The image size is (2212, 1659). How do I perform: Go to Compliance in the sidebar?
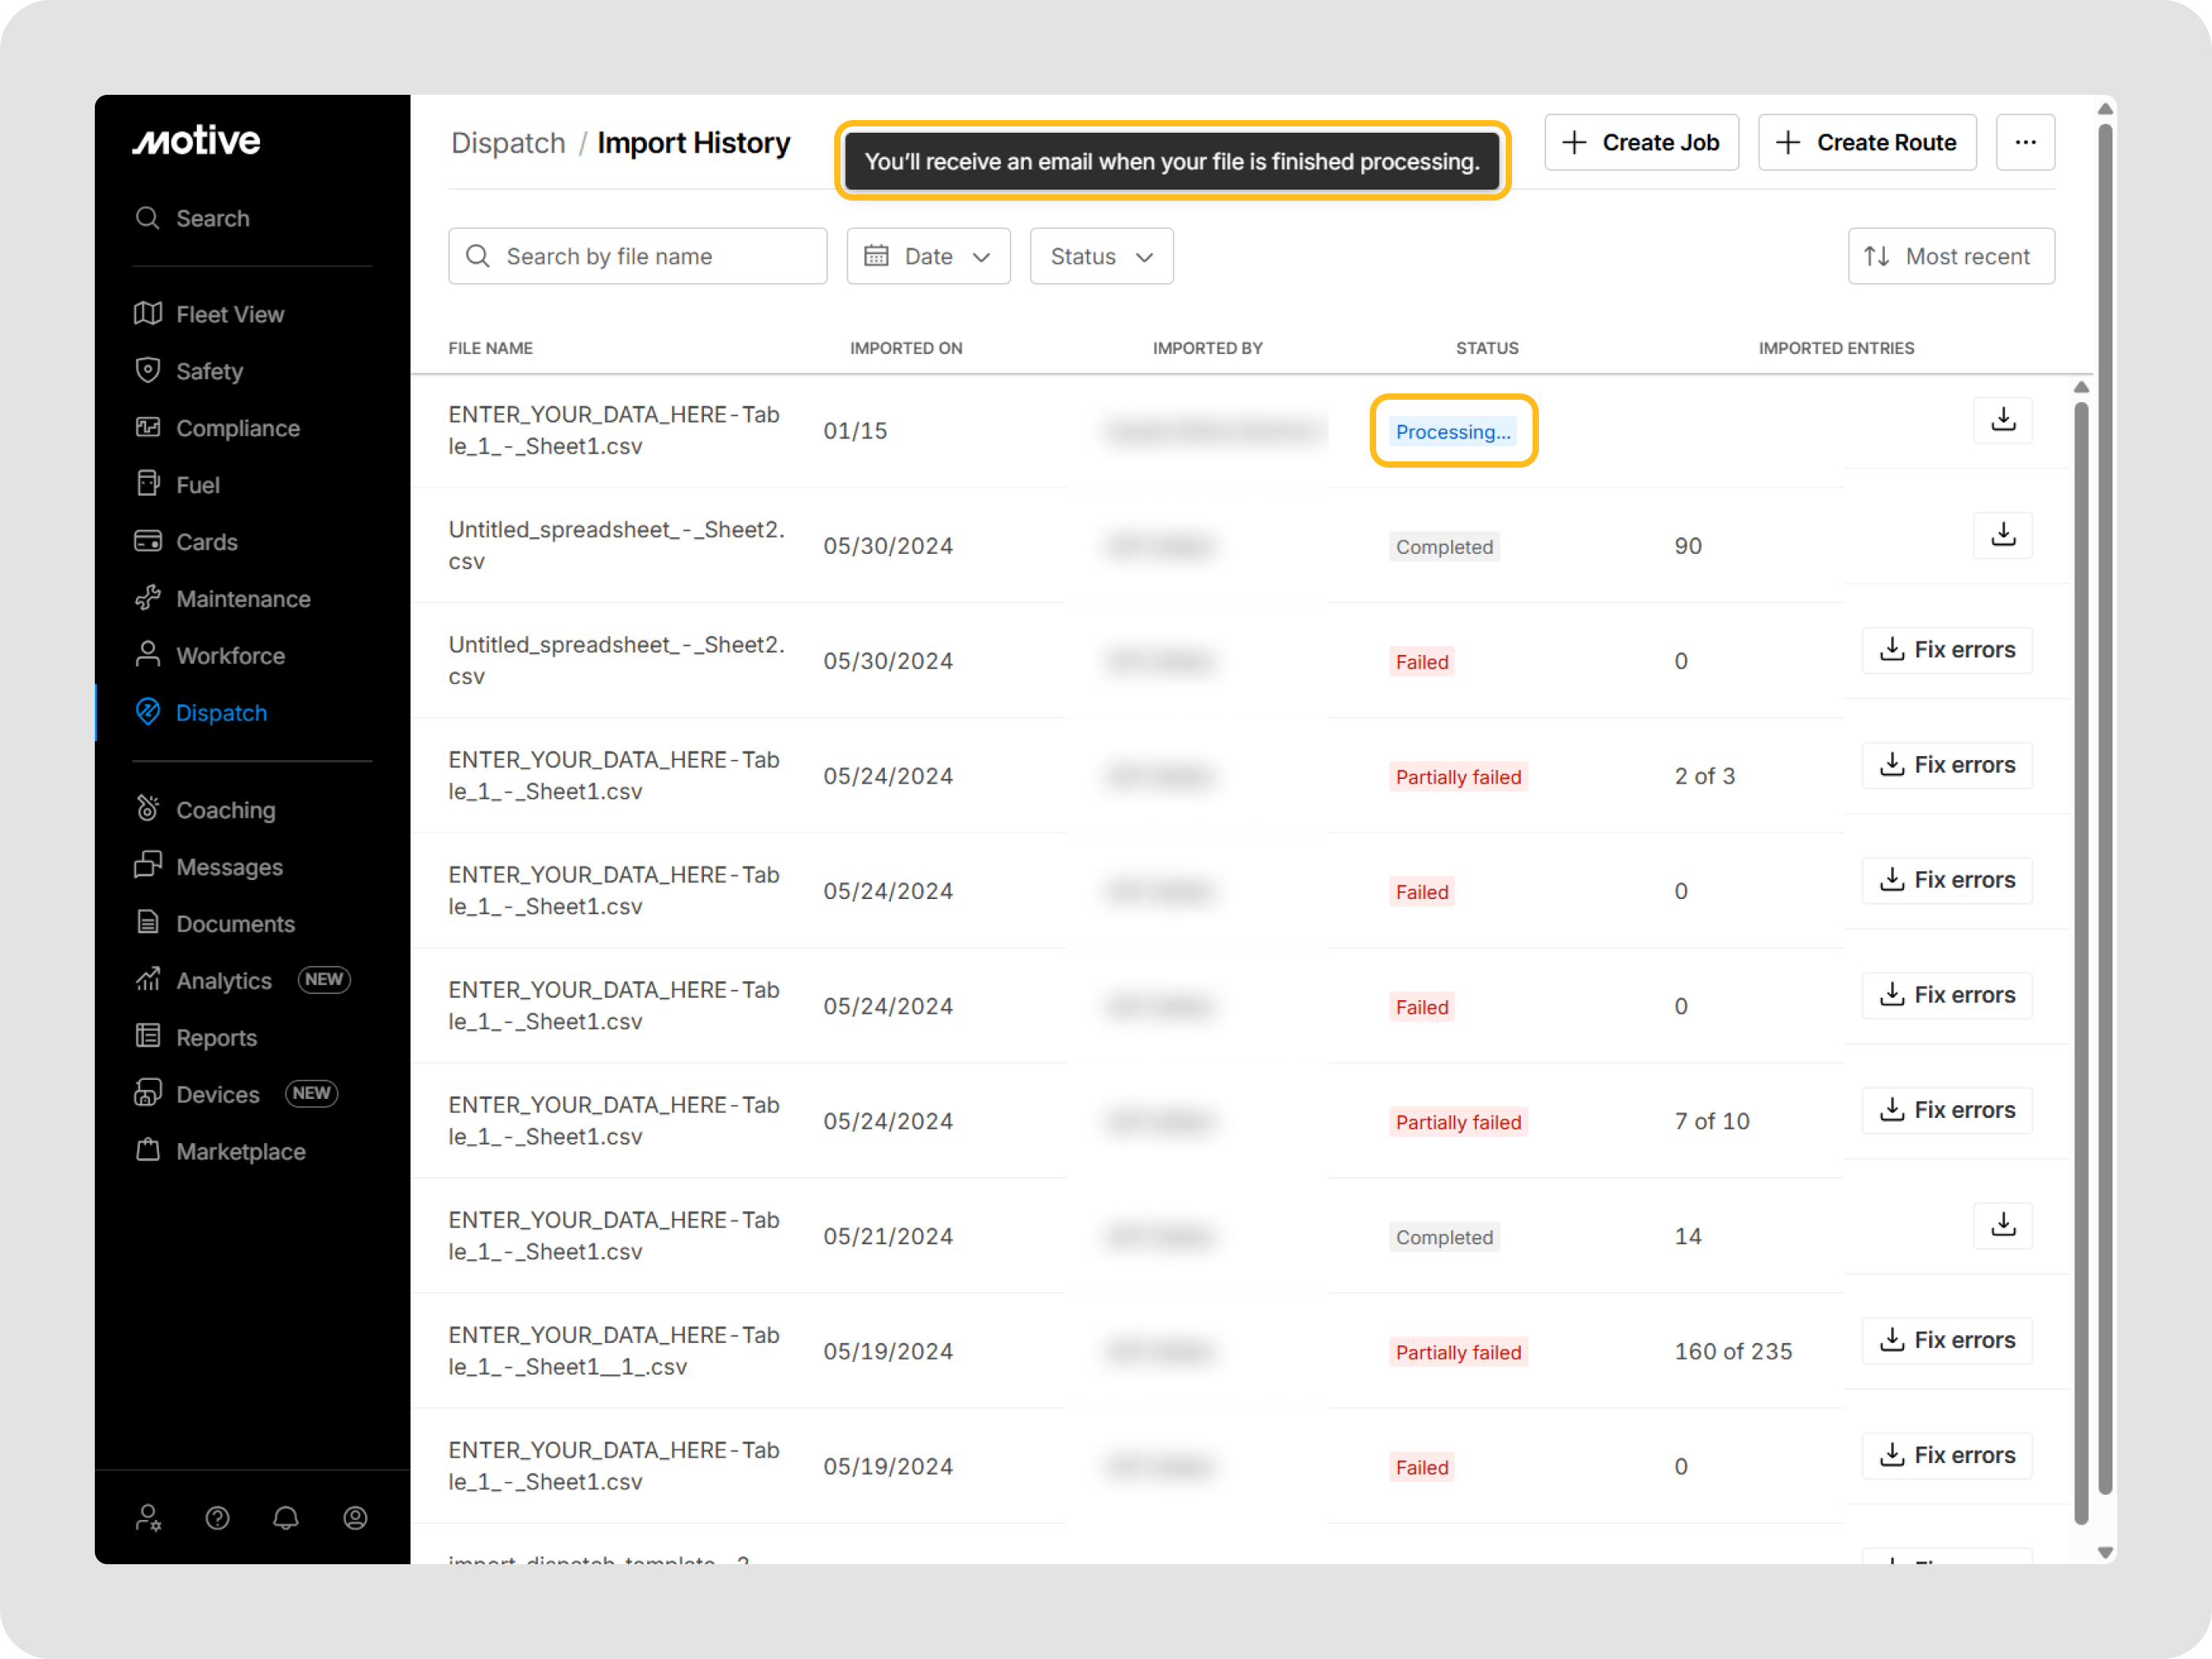pyautogui.click(x=237, y=428)
